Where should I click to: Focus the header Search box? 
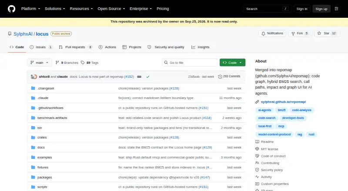click(267, 9)
